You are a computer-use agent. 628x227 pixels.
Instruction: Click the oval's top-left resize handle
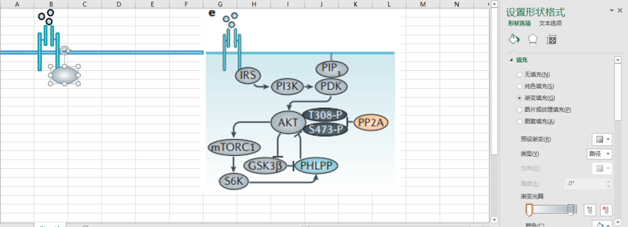click(51, 66)
